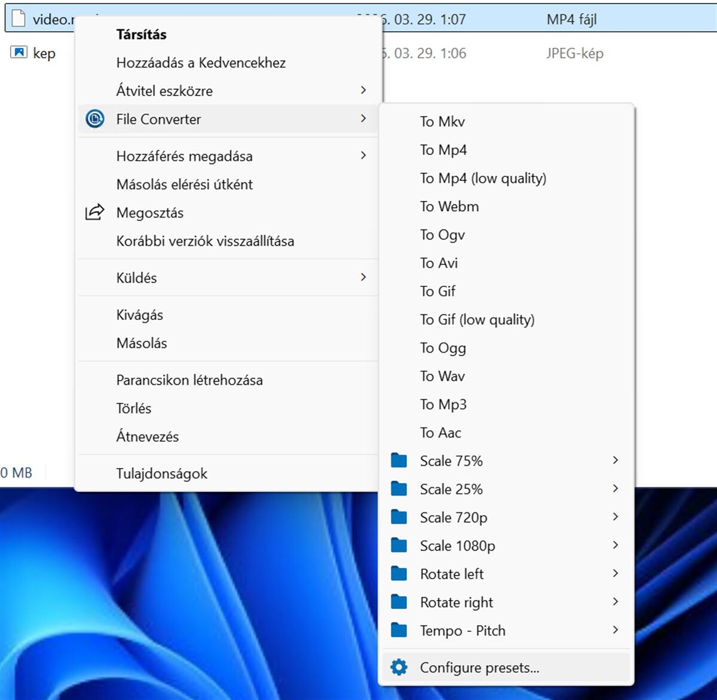Open Configure presets
The width and height of the screenshot is (717, 700).
[480, 667]
